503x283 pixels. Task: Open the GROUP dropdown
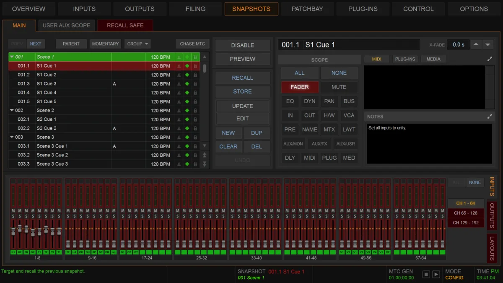point(138,44)
